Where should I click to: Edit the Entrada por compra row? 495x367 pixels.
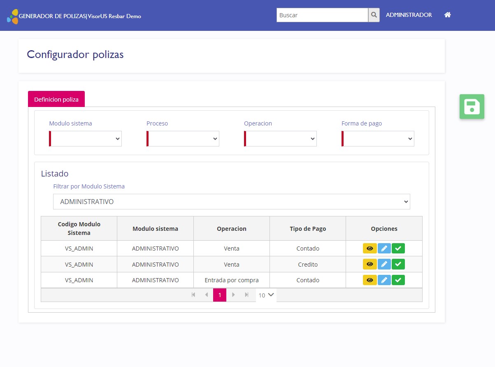[384, 280]
